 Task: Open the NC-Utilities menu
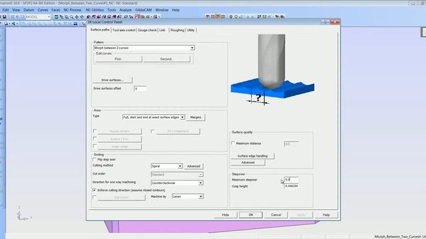[x=95, y=10]
